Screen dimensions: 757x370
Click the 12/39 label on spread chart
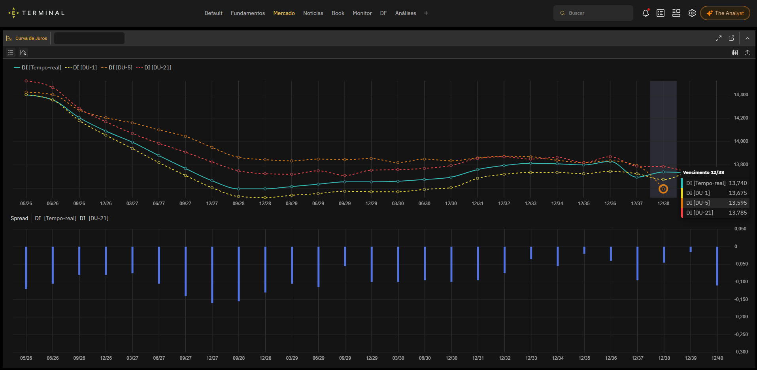[691, 358]
